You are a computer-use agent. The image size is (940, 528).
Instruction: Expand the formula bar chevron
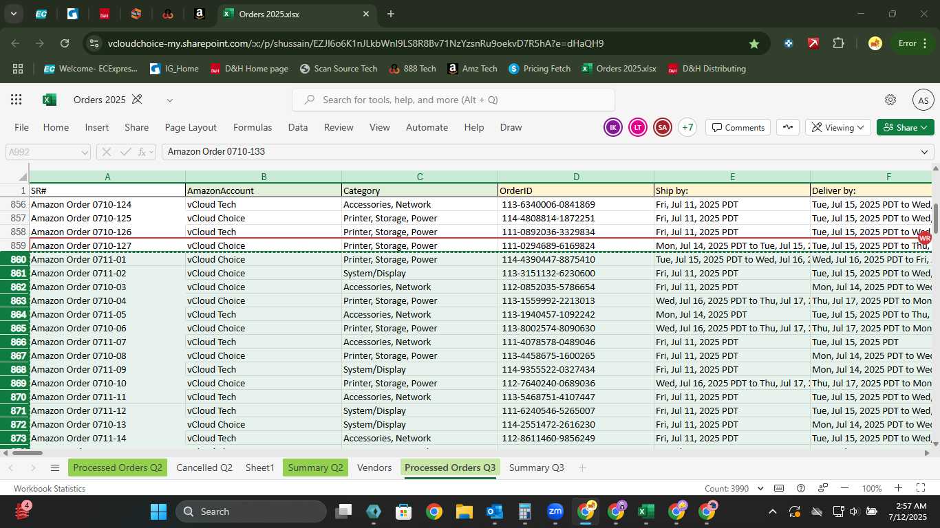coord(924,152)
